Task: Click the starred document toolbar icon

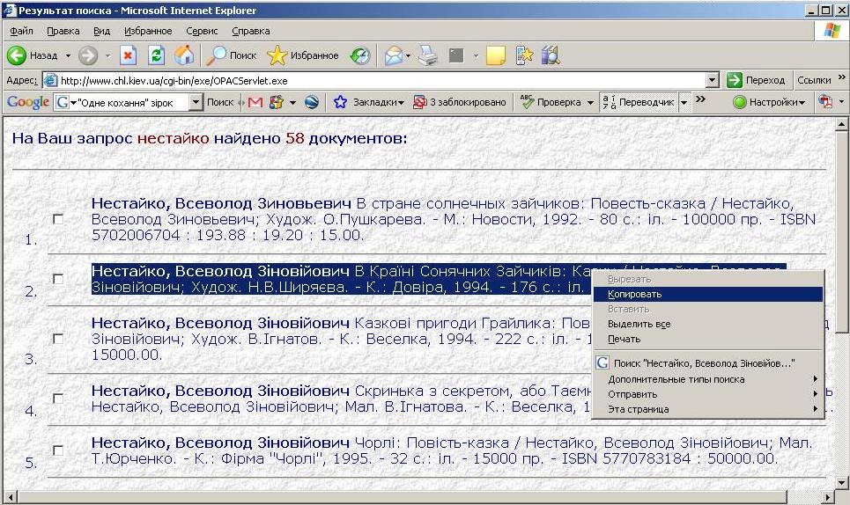Action: coord(524,55)
